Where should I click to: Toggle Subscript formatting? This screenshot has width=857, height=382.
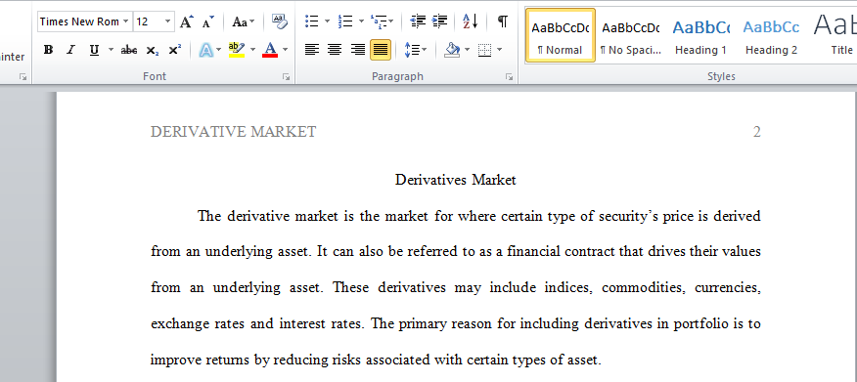tap(152, 50)
